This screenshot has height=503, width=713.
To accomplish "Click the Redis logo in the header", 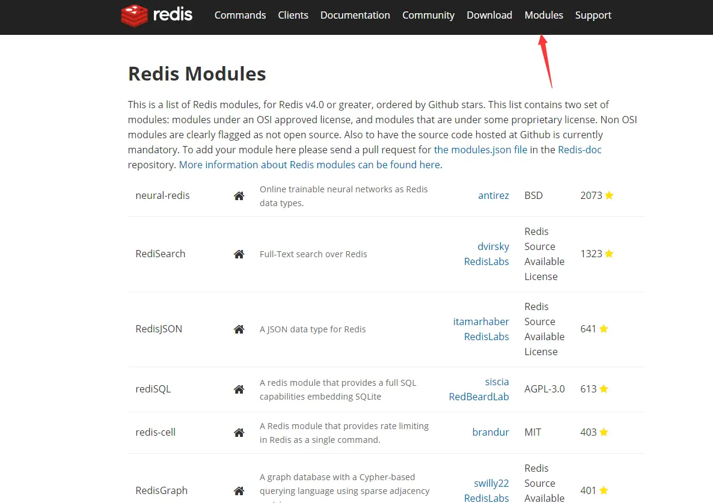I will tap(157, 15).
